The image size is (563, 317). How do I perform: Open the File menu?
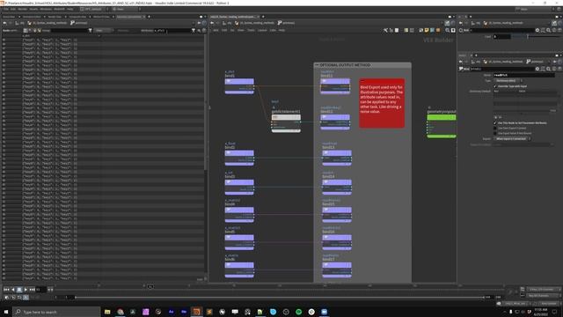pos(5,9)
